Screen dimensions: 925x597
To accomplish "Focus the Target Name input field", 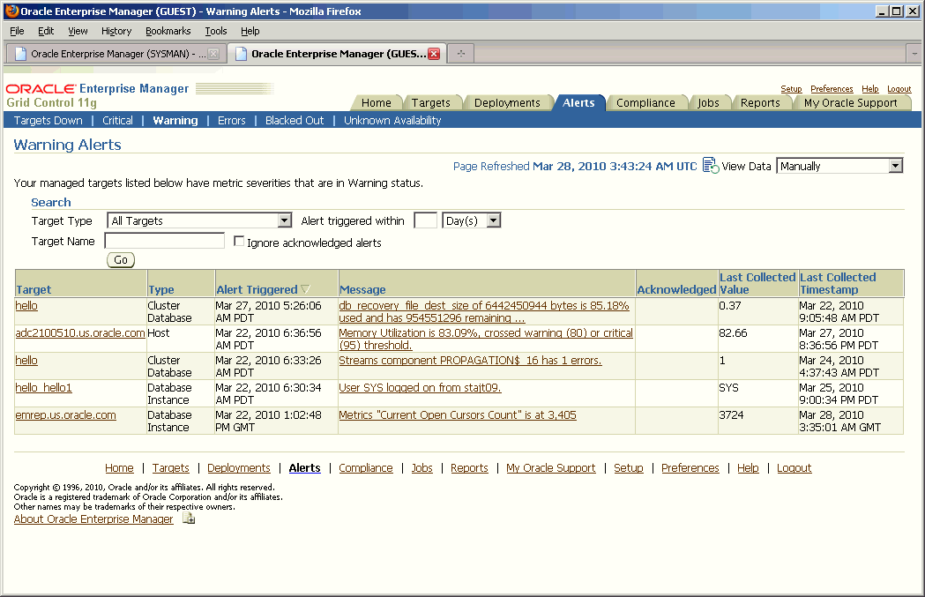I will (x=165, y=241).
